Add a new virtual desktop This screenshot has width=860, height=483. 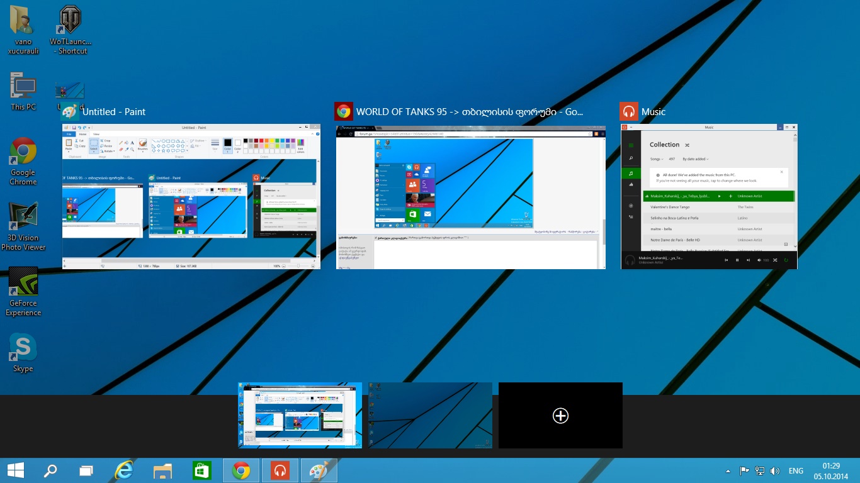coord(560,416)
